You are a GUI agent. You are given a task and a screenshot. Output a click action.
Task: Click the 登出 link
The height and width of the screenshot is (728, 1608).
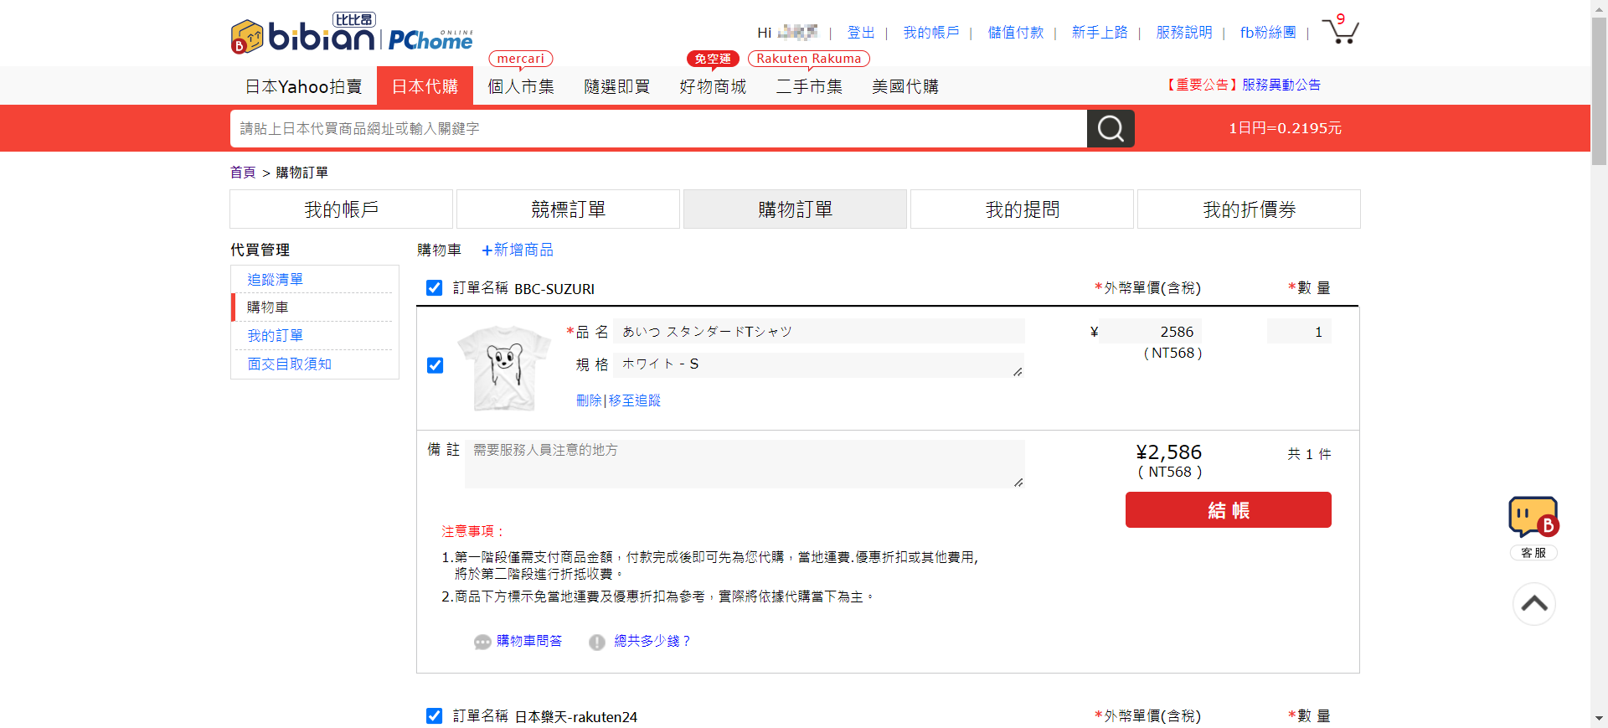click(x=861, y=33)
